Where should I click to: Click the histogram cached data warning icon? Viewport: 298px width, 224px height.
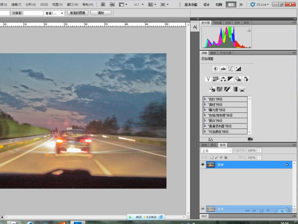(249, 30)
